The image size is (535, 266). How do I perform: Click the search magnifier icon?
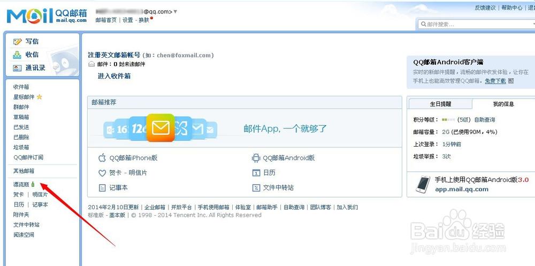pyautogui.click(x=423, y=24)
